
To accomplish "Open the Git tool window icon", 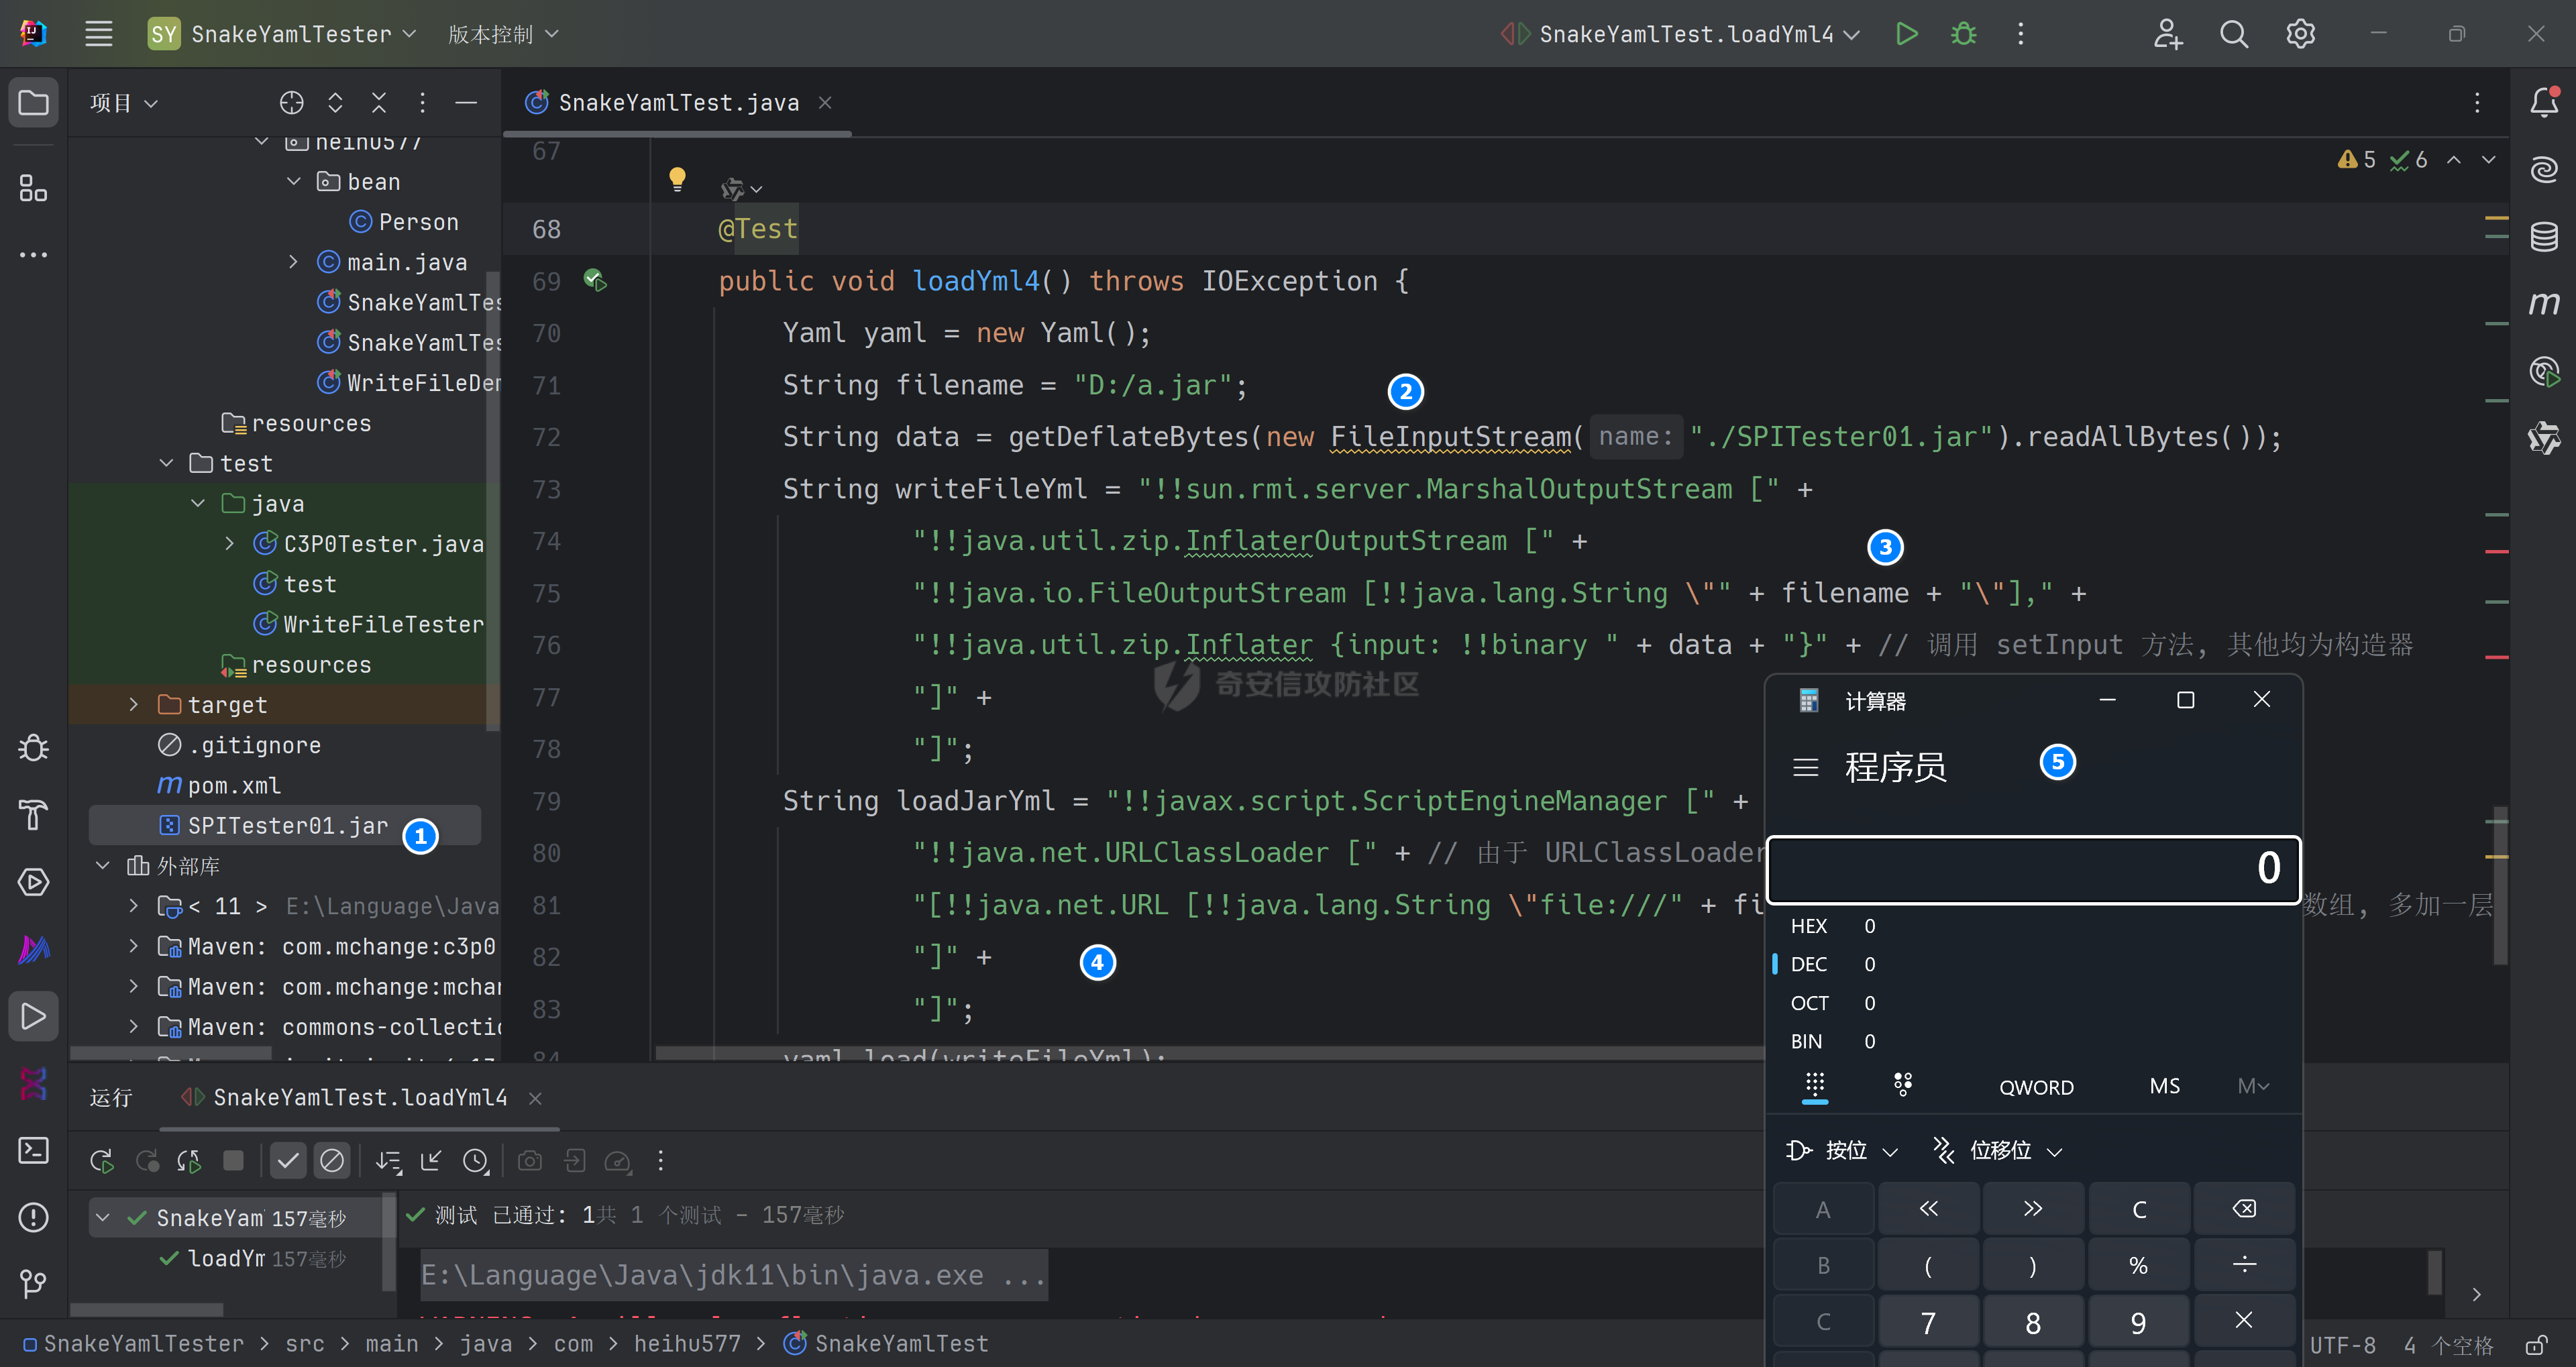I will 33,1283.
